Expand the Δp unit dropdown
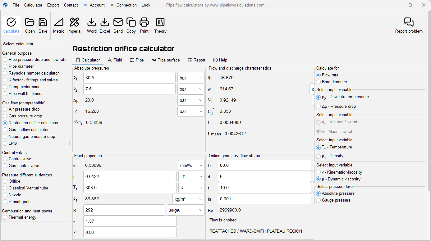The image size is (431, 241). (191, 100)
